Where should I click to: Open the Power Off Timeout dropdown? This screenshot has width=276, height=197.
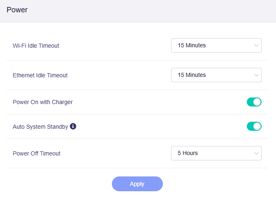(x=216, y=153)
